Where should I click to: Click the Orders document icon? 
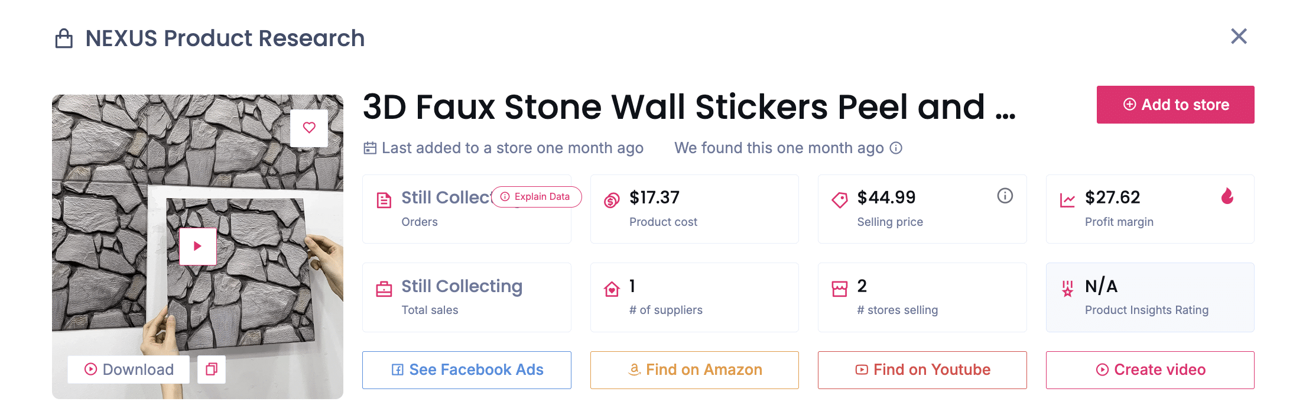click(384, 200)
